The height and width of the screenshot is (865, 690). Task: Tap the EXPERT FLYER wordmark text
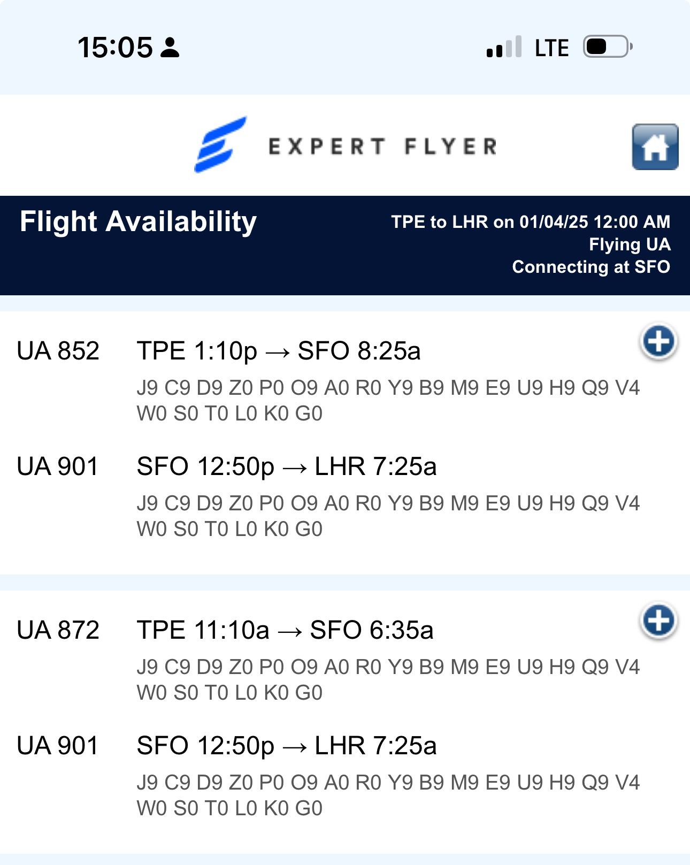point(382,147)
